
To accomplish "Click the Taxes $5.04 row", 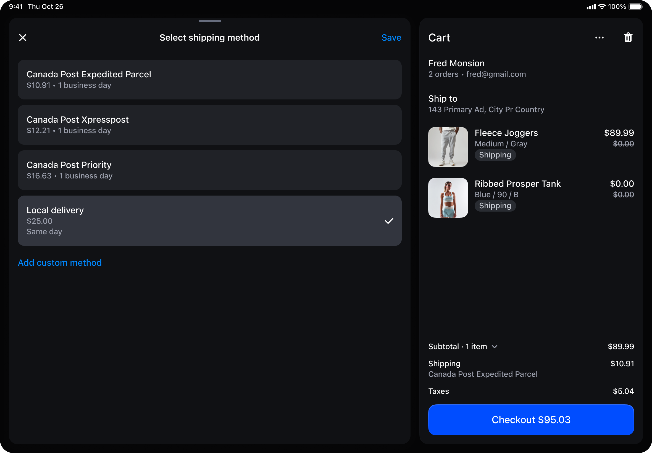I will (x=531, y=391).
